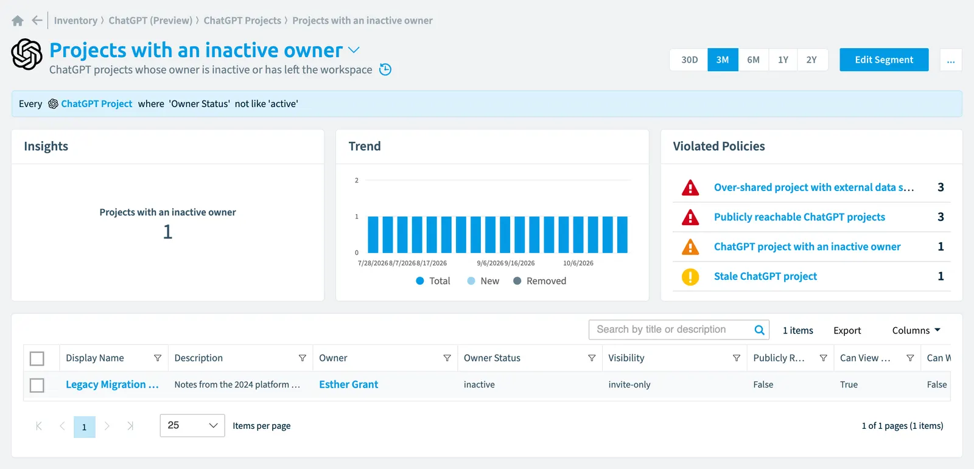
Task: Open the Legacy Migration project link
Action: coord(112,384)
